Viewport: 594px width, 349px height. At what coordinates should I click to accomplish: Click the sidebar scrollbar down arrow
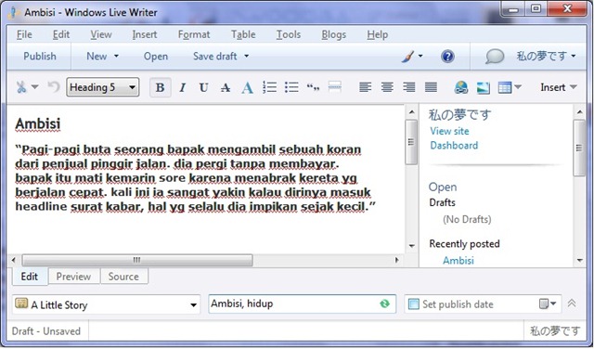point(579,260)
